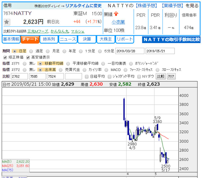Open the ニュース tab
This screenshot has height=178, width=202.
[68, 39]
